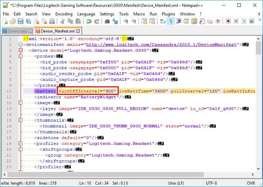Click the Cut scissors icon
This screenshot has height=187, width=263.
(63, 21)
